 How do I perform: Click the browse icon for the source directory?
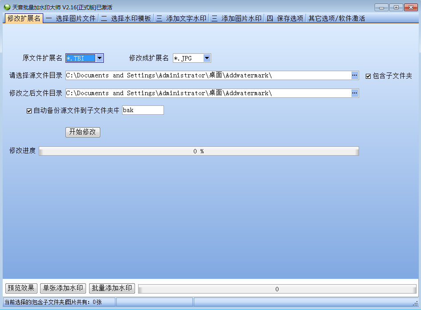355,75
